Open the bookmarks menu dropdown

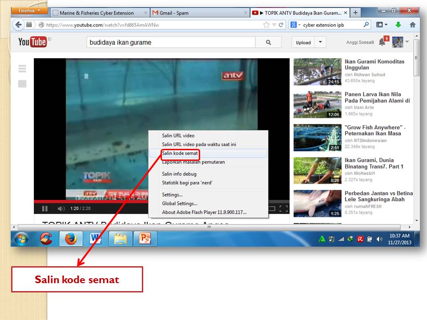pos(382,25)
